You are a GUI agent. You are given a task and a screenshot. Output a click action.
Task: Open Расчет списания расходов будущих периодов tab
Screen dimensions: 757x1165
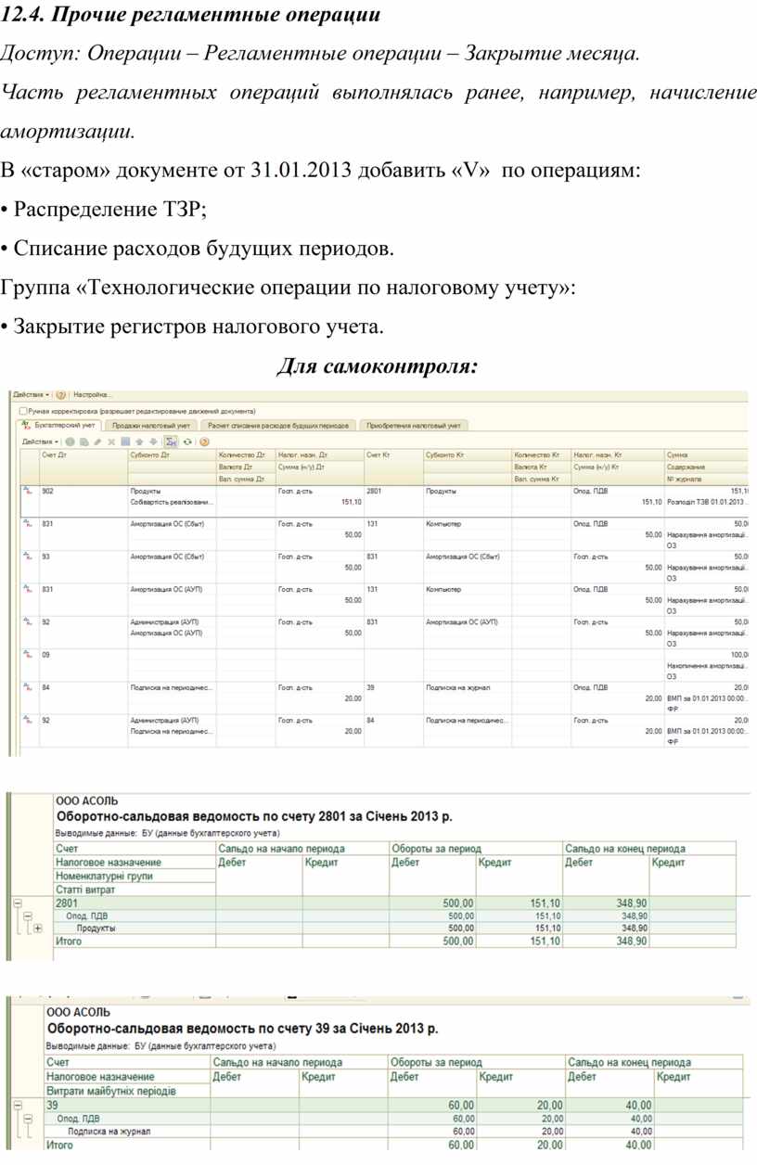(x=277, y=425)
